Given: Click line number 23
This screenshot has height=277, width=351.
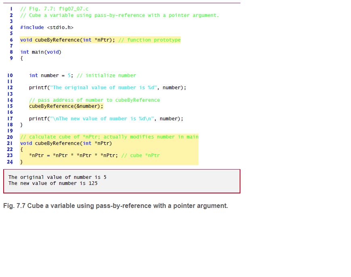Looking at the screenshot, I should (x=10, y=155).
